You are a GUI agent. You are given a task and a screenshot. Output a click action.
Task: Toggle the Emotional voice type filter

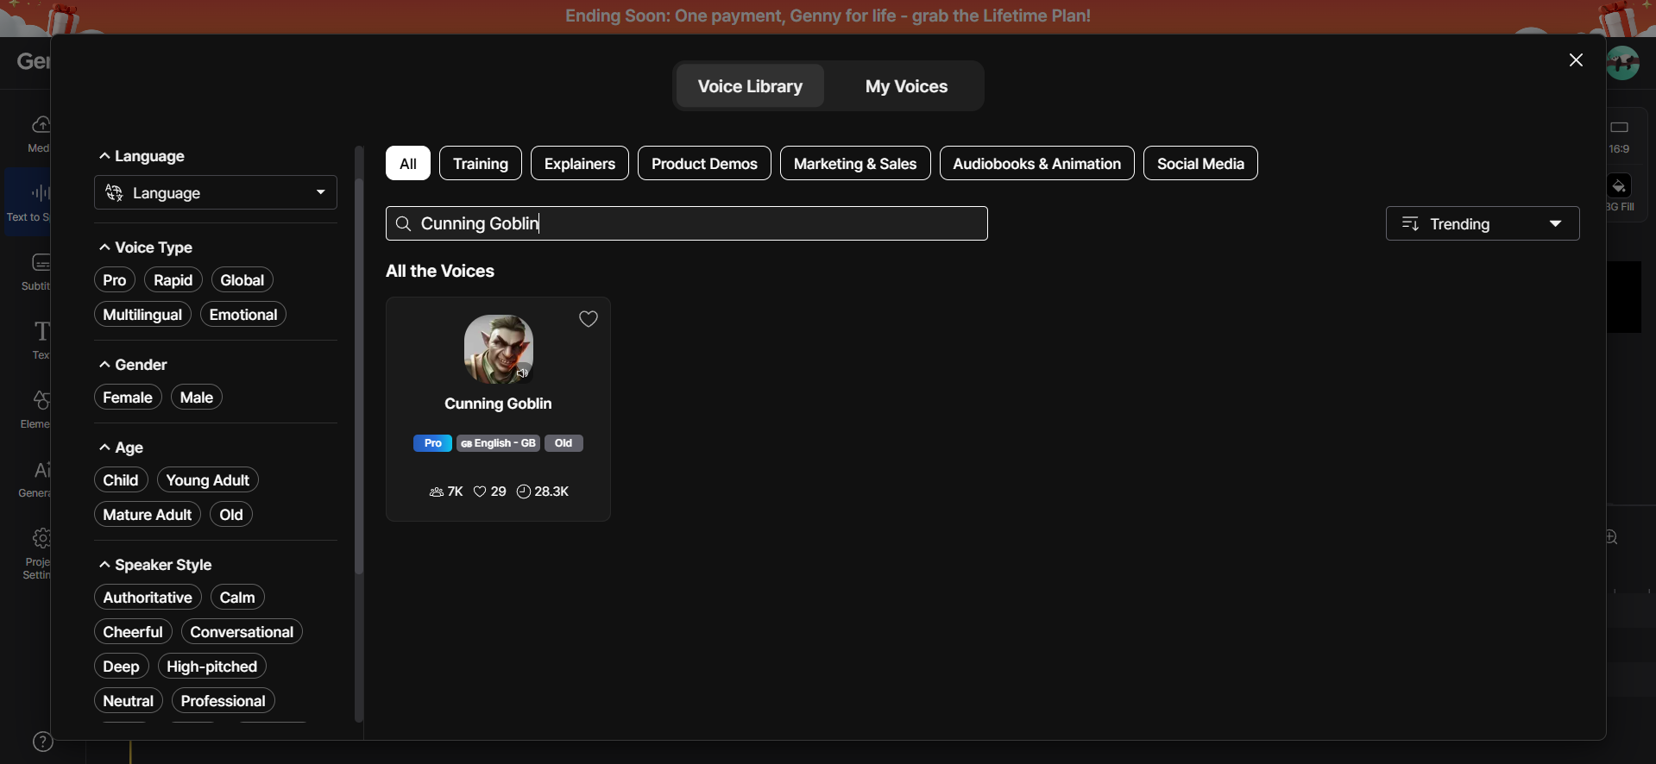pos(243,315)
